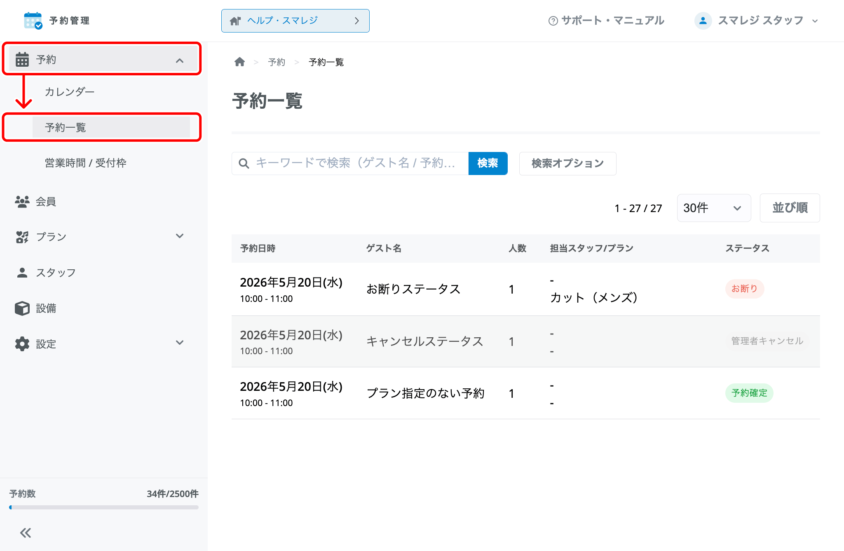Open 会員 sidebar menu item
Viewport: 844px width, 551px height.
coord(46,202)
